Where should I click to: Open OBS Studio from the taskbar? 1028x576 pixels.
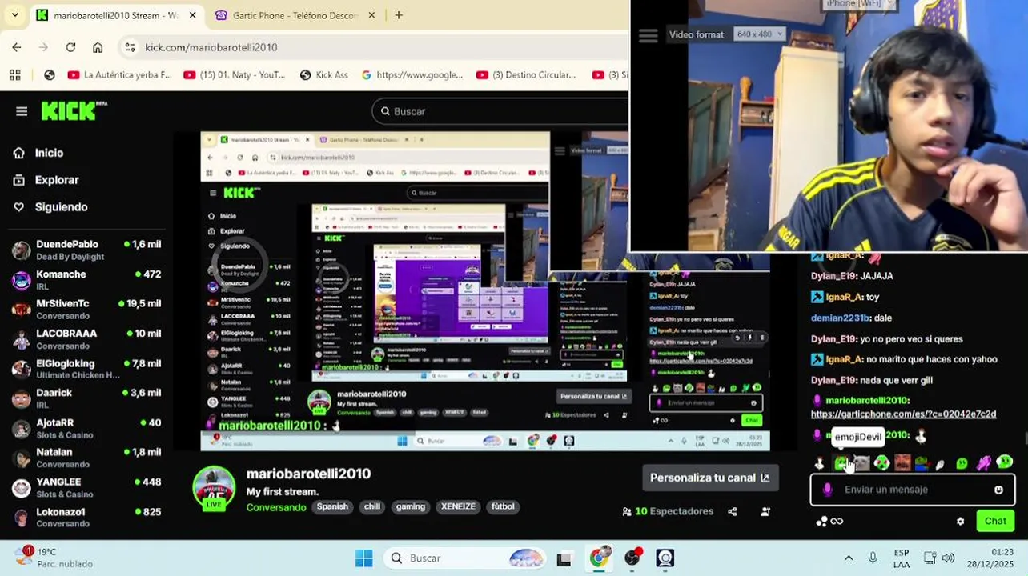(632, 558)
